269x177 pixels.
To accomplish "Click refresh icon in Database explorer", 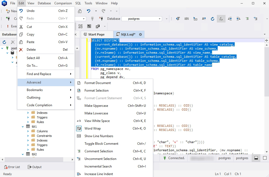I will pos(4,42).
